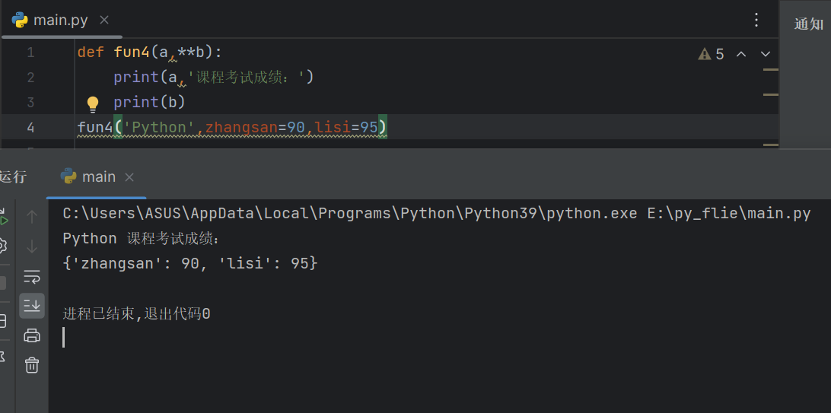
Task: Click the print icon in run toolbar
Action: (32, 335)
